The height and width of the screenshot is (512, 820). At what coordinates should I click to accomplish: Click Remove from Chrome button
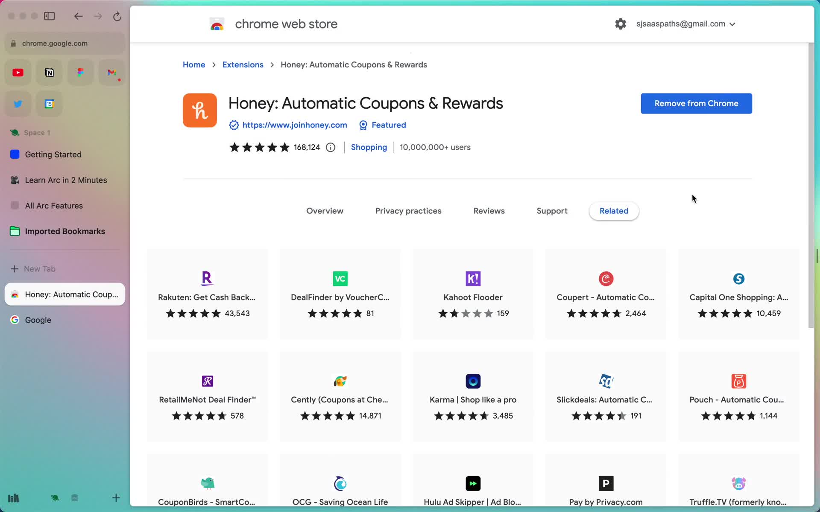click(x=697, y=103)
